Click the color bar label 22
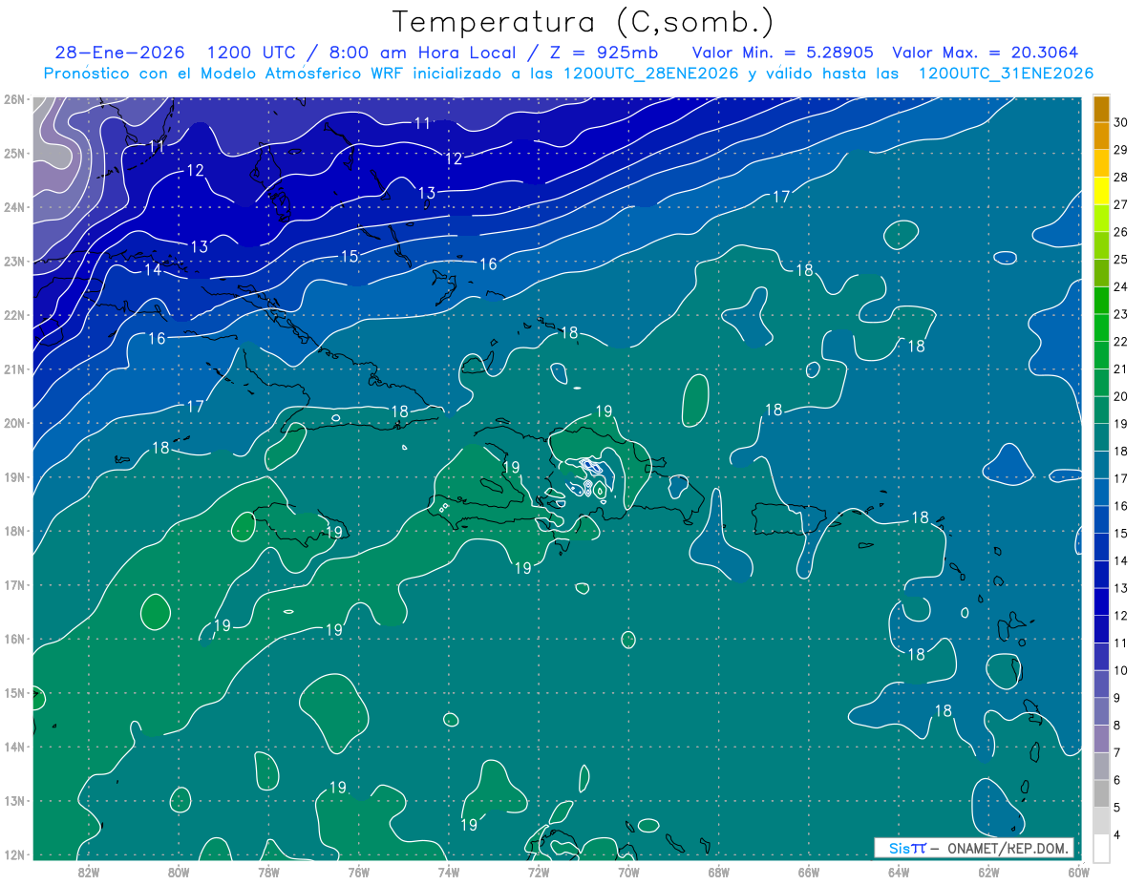The height and width of the screenshot is (885, 1146). coord(1121,341)
